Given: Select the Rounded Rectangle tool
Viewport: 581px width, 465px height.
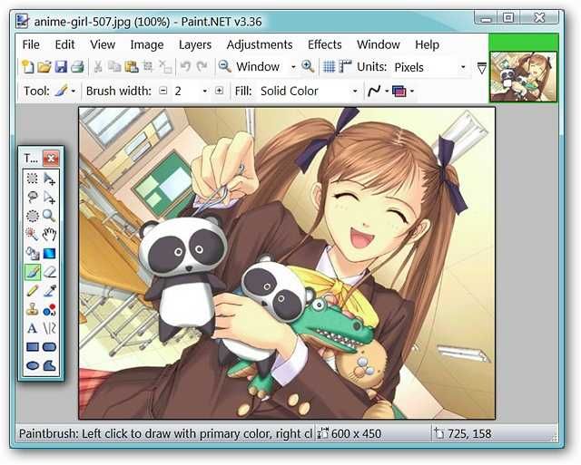Looking at the screenshot, I should coord(49,347).
